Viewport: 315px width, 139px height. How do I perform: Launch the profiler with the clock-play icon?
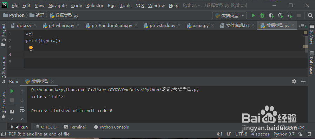click(x=281, y=15)
